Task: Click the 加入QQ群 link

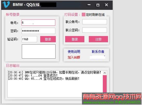Action: (74, 57)
